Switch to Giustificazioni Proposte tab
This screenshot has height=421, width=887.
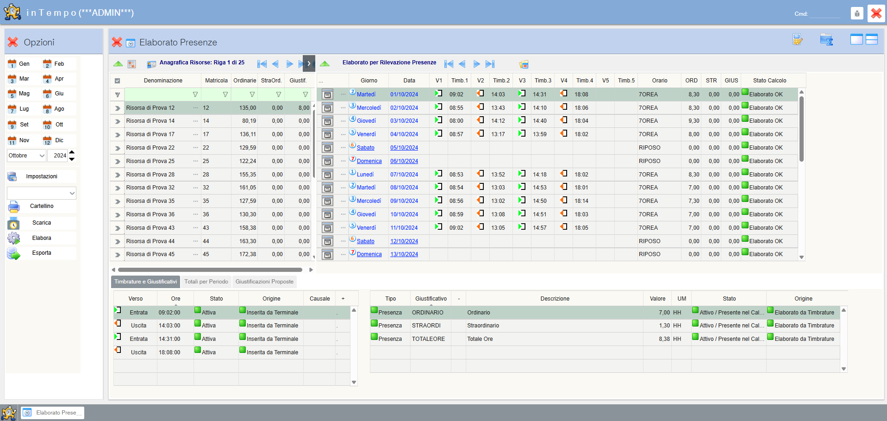pyautogui.click(x=264, y=282)
